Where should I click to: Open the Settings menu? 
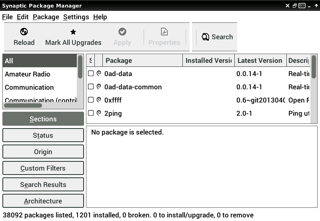[76, 17]
